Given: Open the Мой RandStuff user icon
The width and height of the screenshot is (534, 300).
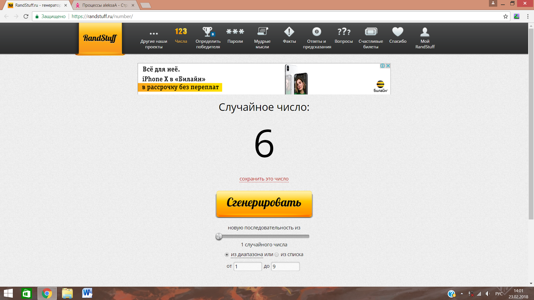Looking at the screenshot, I should (425, 32).
